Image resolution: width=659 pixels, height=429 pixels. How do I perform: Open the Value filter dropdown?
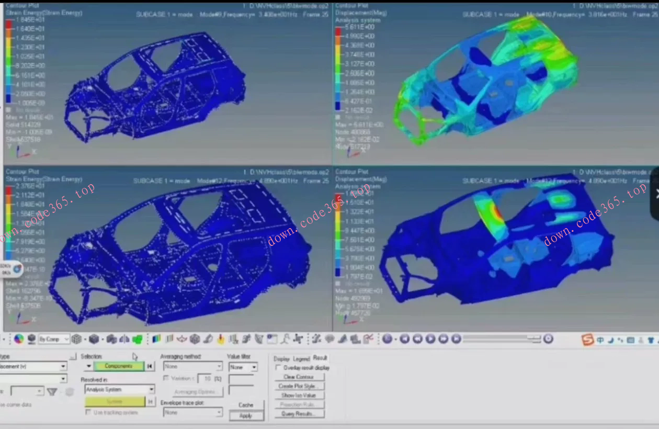click(x=243, y=367)
